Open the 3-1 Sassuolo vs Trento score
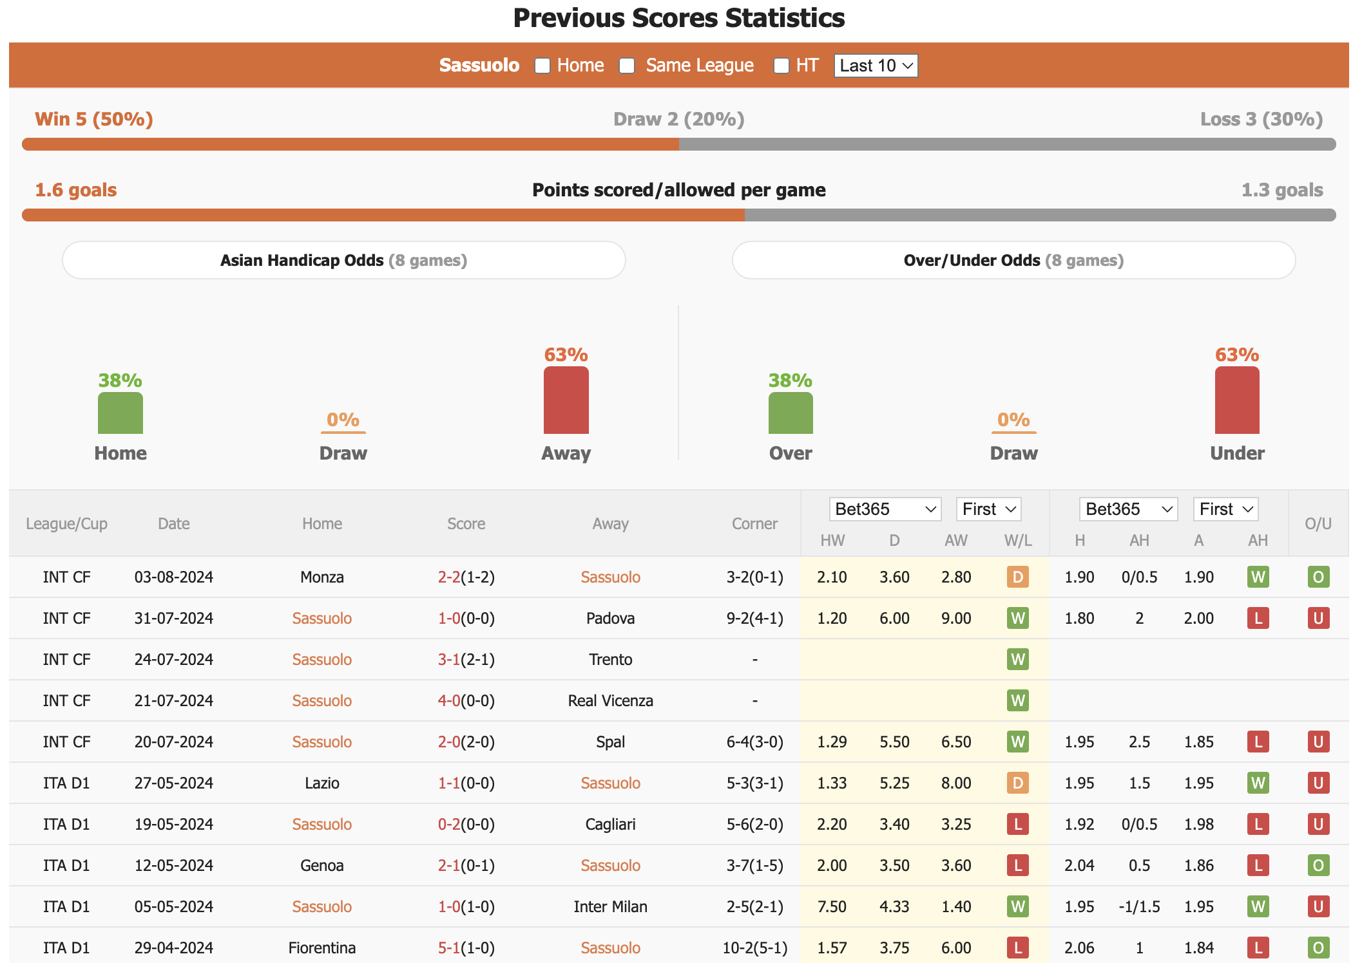Image resolution: width=1362 pixels, height=963 pixels. coord(449,659)
